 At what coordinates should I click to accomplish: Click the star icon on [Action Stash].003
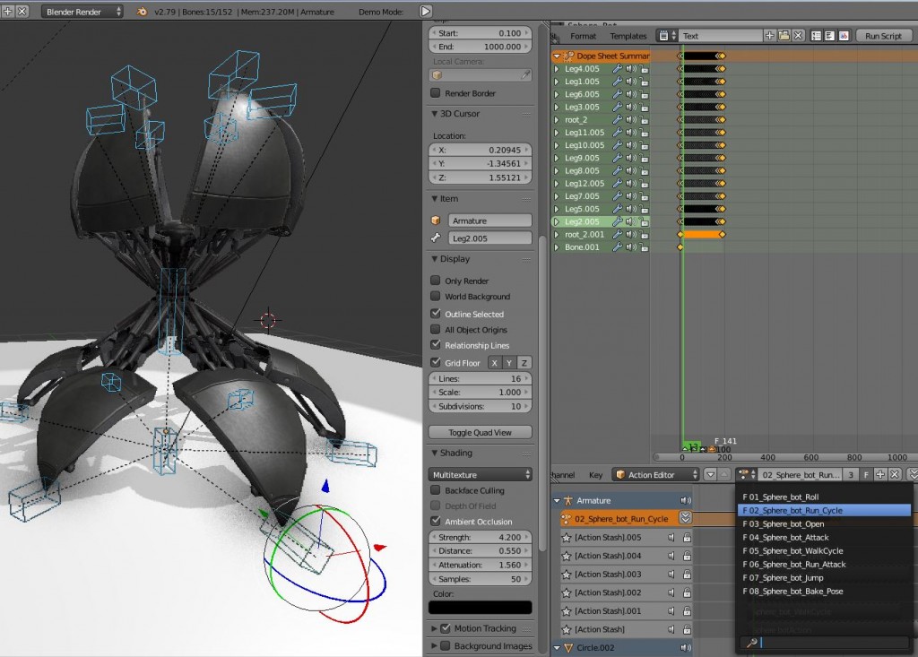tap(567, 574)
